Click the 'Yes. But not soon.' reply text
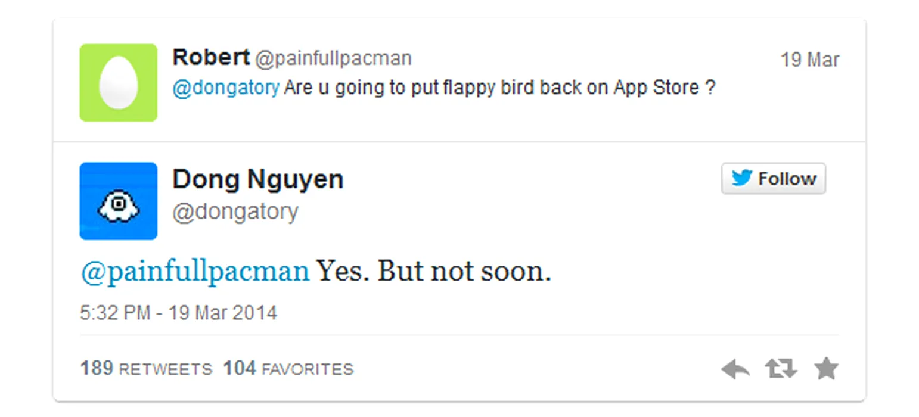 click(x=433, y=272)
